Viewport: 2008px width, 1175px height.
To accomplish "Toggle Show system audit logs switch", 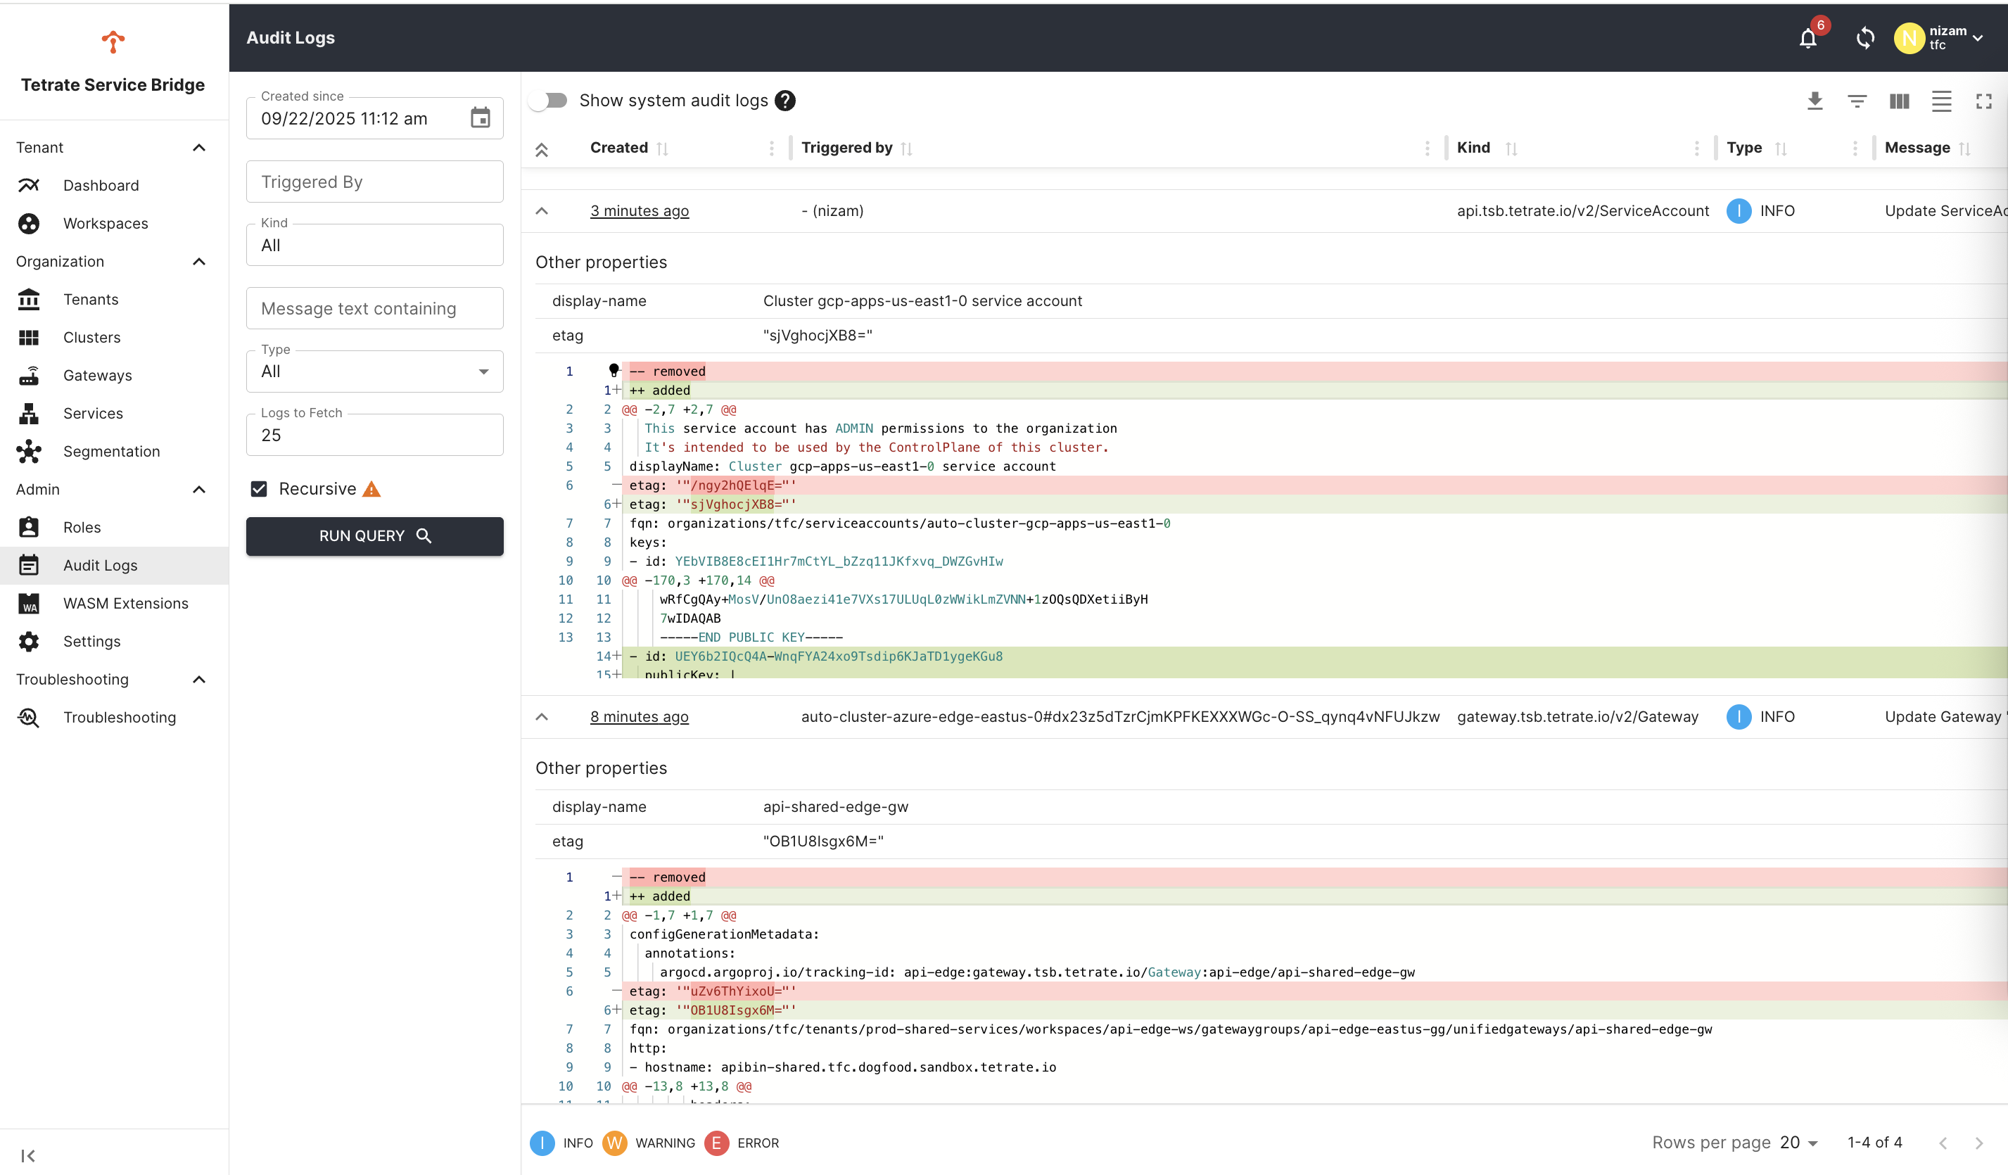I will [x=549, y=101].
